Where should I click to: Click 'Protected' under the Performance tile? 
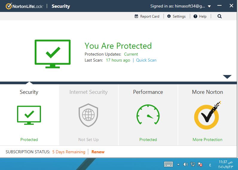(x=148, y=140)
